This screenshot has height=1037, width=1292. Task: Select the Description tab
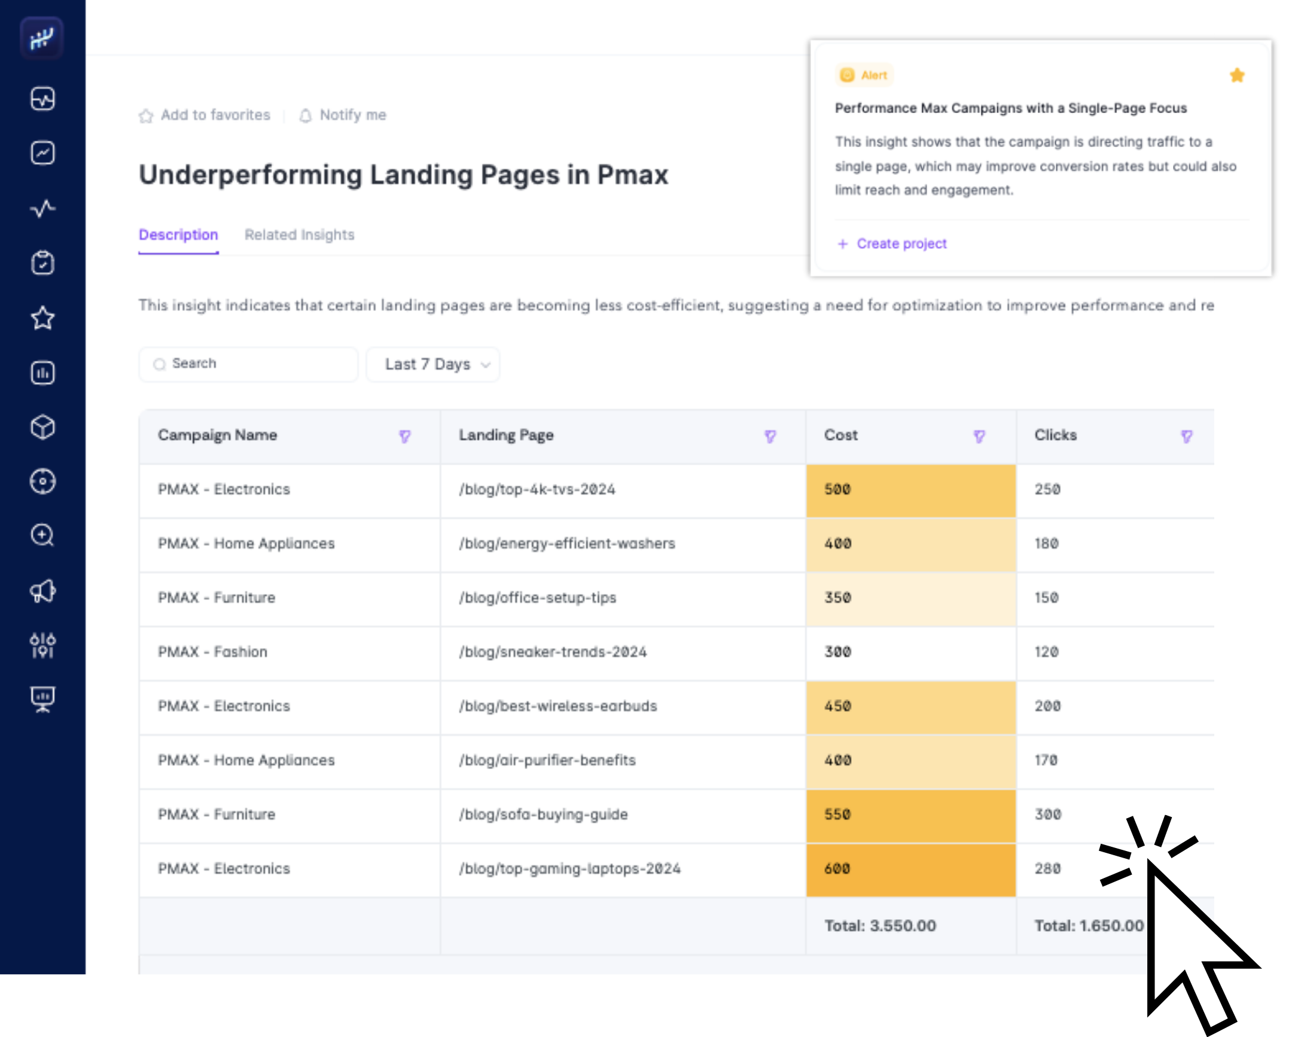(x=178, y=235)
